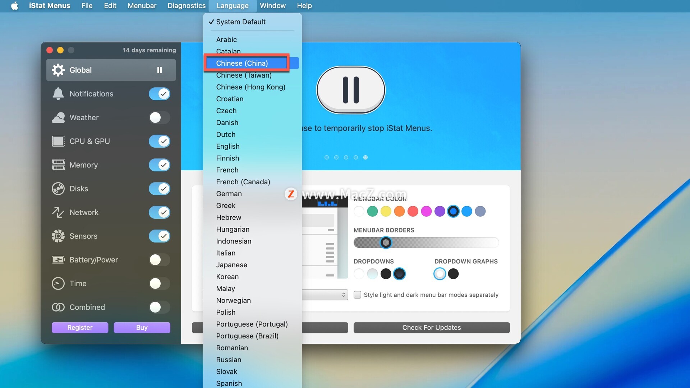
Task: Select System Default language
Action: (x=252, y=22)
